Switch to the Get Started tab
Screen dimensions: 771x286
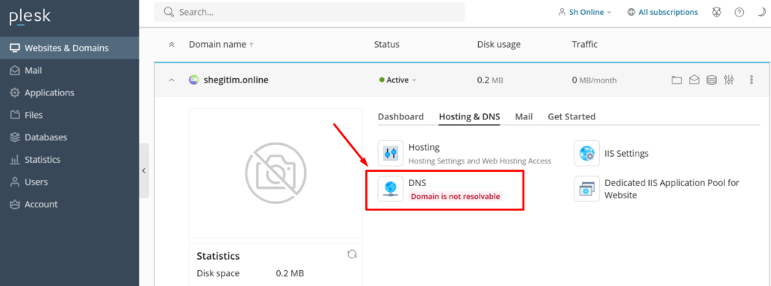click(x=571, y=117)
